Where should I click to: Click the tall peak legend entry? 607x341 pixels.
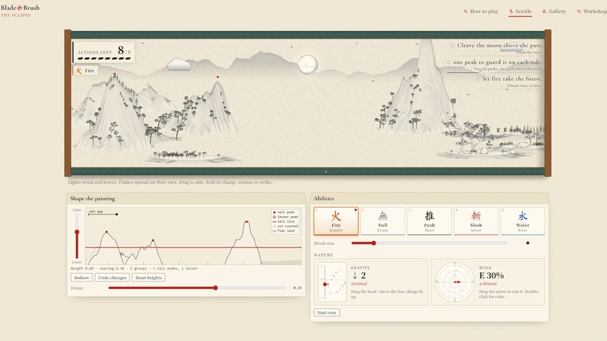(285, 212)
